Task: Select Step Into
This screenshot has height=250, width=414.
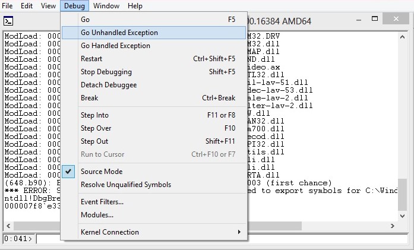Action: point(94,115)
